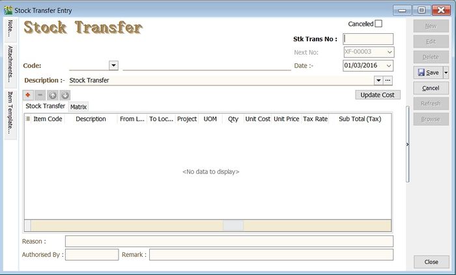Click the move row down arrow icon

pyautogui.click(x=64, y=95)
